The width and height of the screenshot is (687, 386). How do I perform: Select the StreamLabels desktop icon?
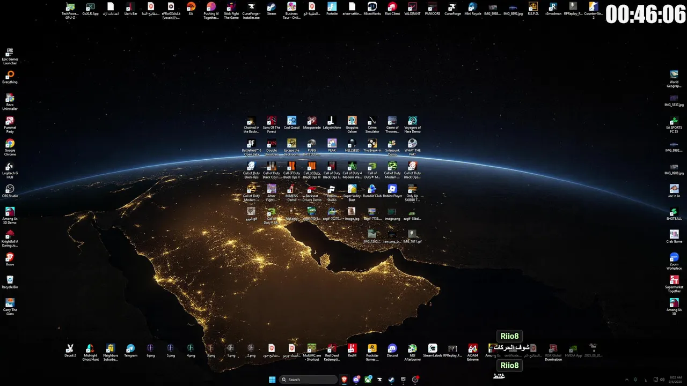click(x=433, y=351)
